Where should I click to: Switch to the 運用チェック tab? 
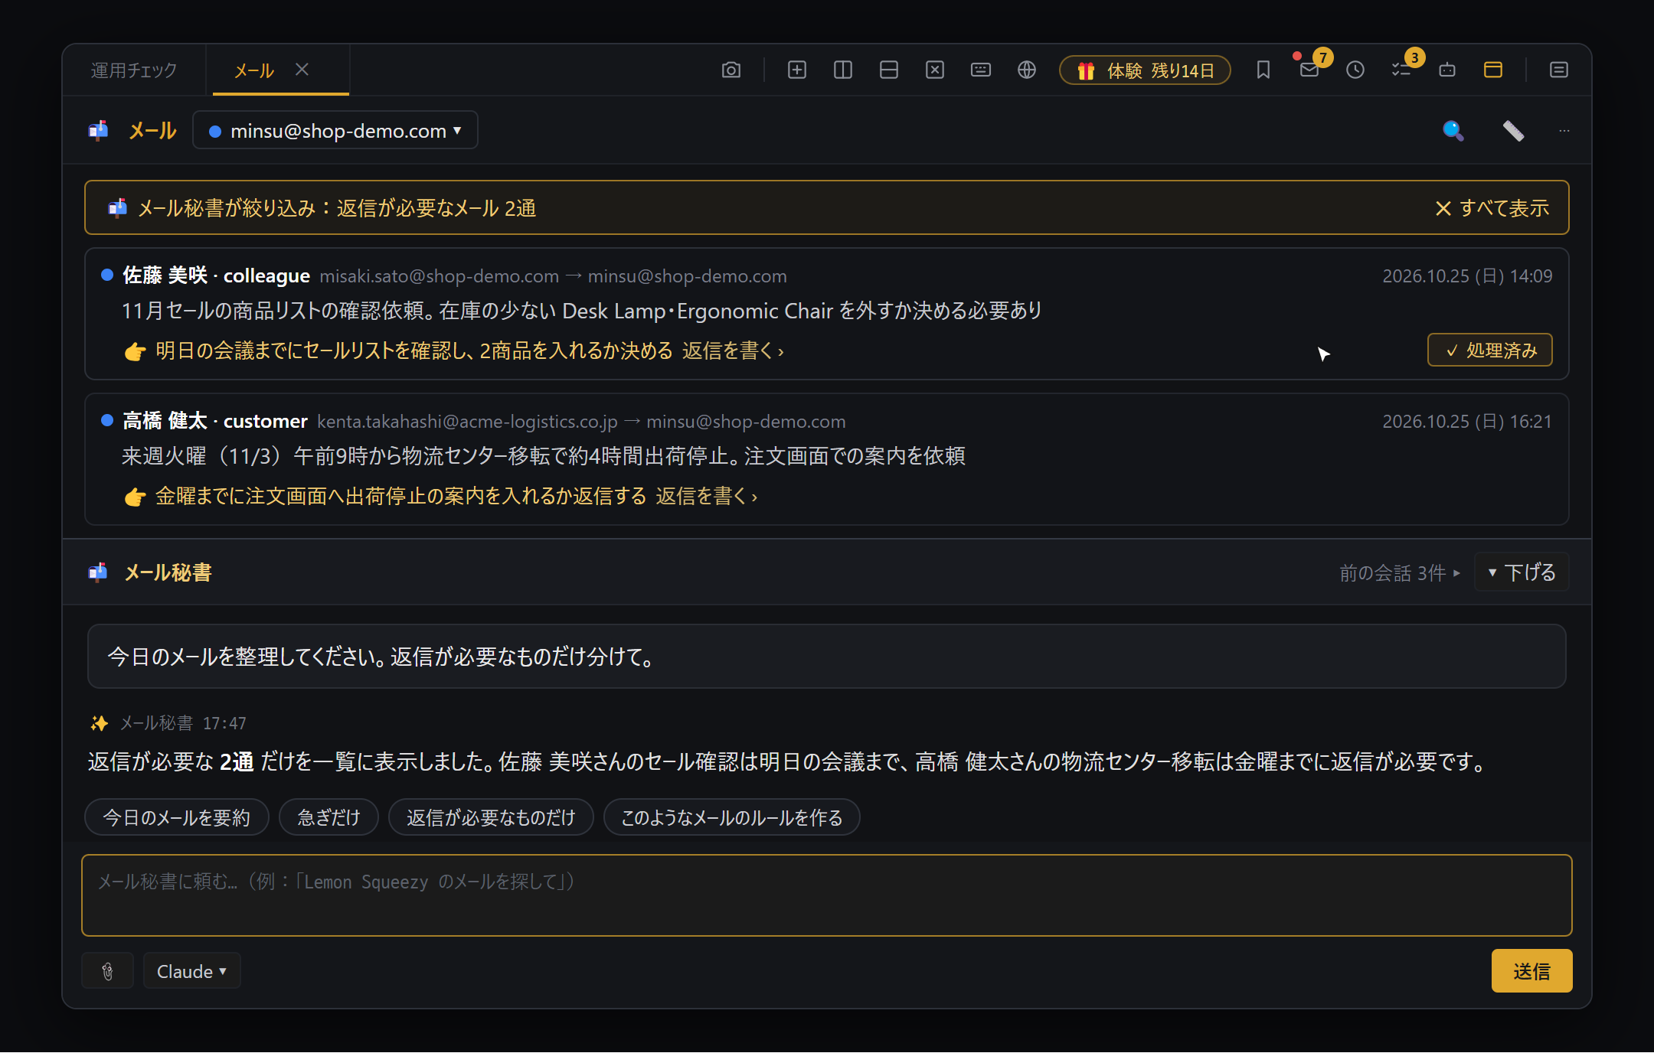tap(134, 70)
